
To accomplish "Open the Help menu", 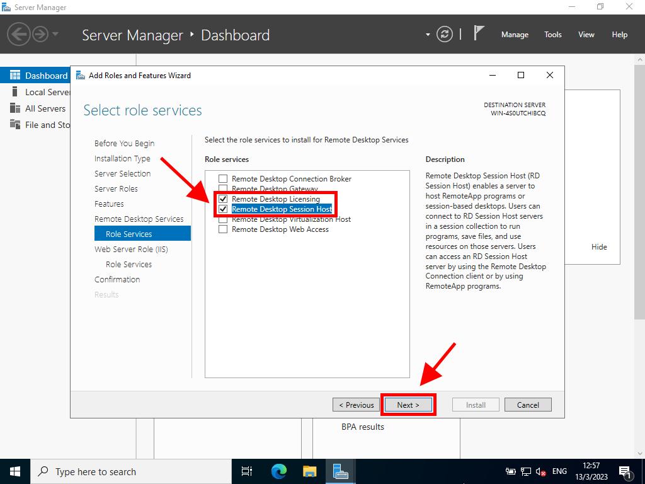I will coord(620,35).
